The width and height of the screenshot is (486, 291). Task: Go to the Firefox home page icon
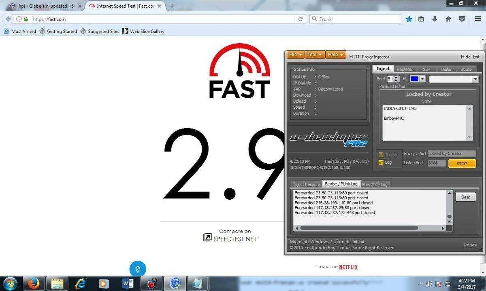pyautogui.click(x=448, y=19)
